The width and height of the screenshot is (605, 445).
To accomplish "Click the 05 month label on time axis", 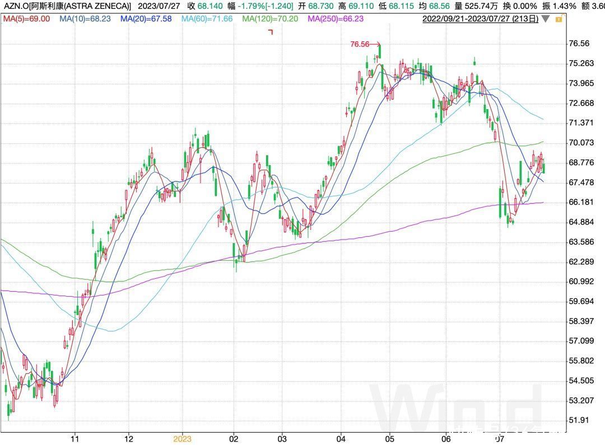I will point(390,438).
